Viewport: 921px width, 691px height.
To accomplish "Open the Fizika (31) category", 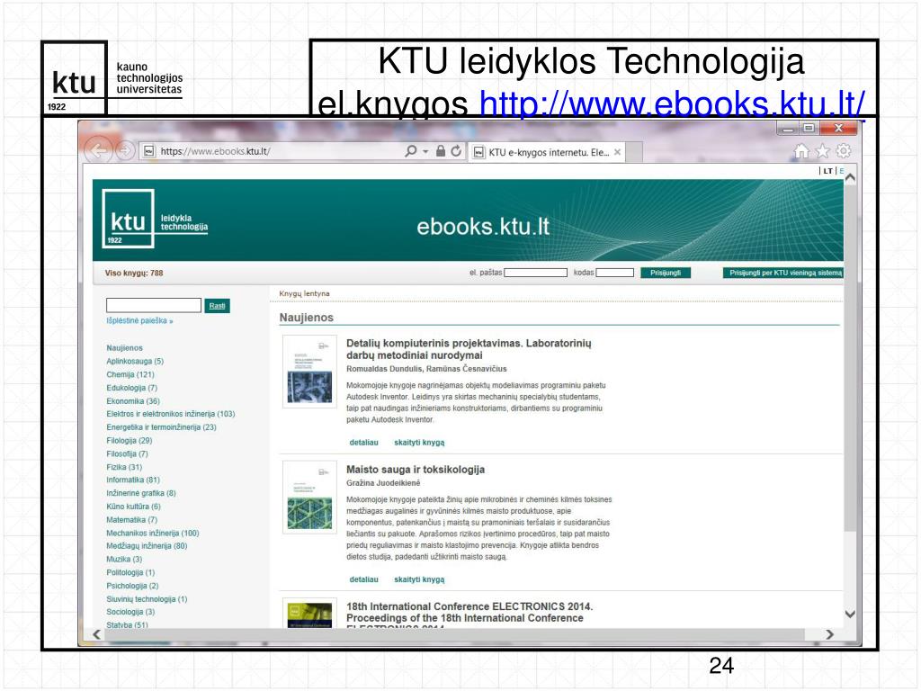I will tap(124, 467).
